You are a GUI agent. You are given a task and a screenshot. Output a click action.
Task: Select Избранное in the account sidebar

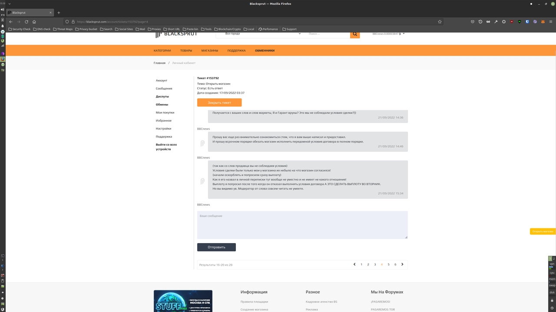(x=164, y=120)
